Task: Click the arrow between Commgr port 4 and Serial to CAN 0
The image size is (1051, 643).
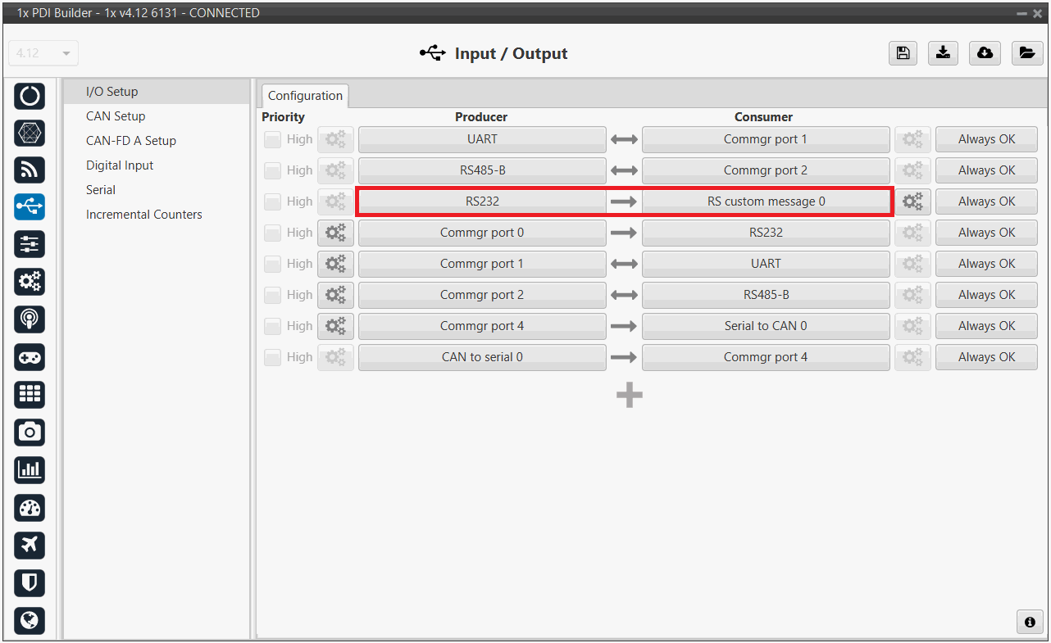Action: point(624,326)
